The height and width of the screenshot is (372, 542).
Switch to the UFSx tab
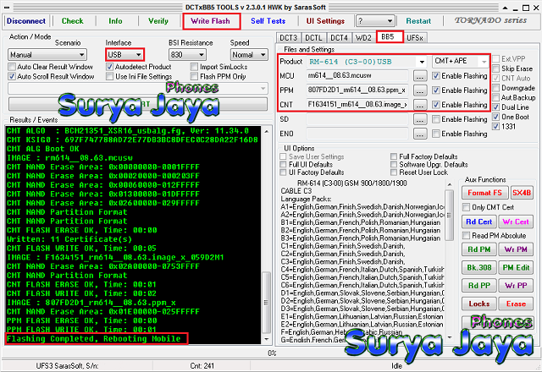[415, 37]
